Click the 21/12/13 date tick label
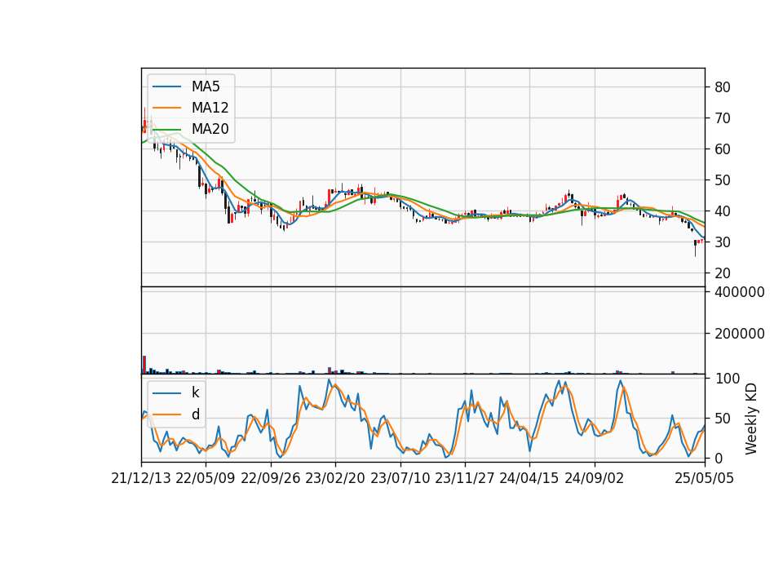Screen dimensions: 783x563 (x=141, y=478)
